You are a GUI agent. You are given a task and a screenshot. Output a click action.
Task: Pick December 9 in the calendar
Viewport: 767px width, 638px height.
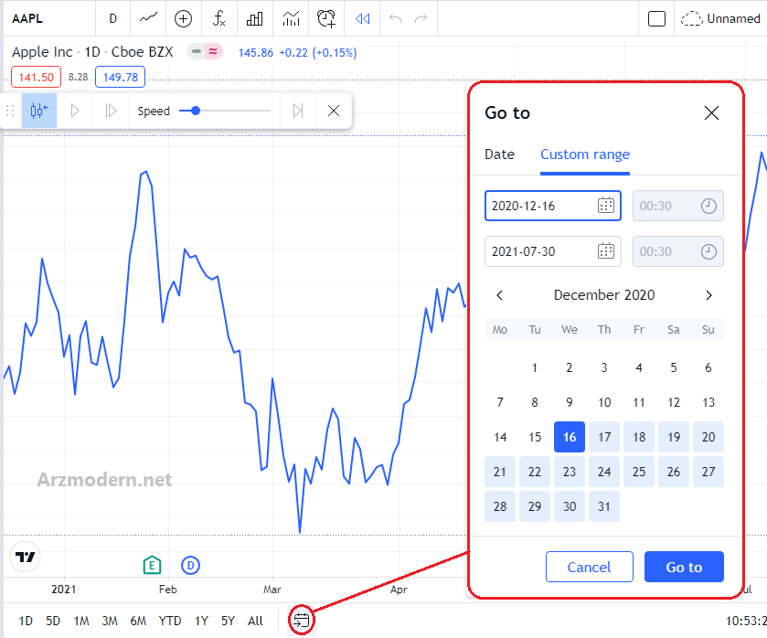coord(570,402)
